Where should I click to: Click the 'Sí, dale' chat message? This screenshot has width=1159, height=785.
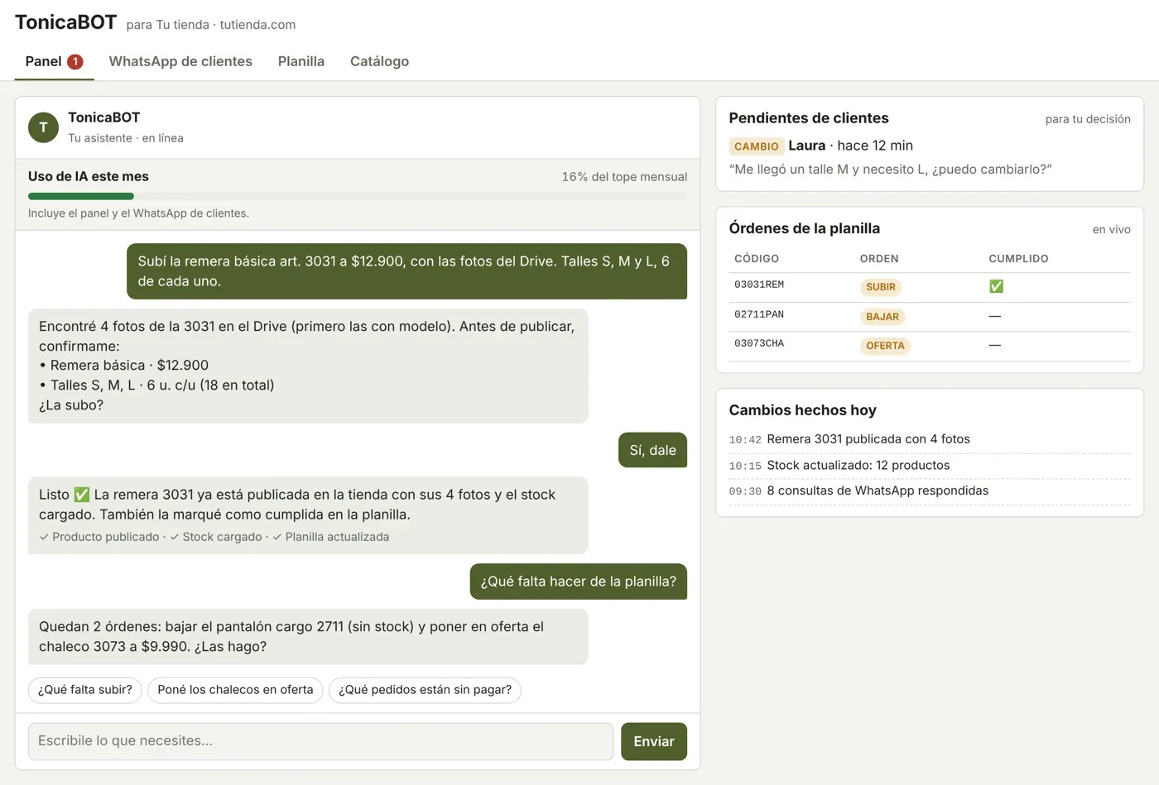(x=652, y=450)
